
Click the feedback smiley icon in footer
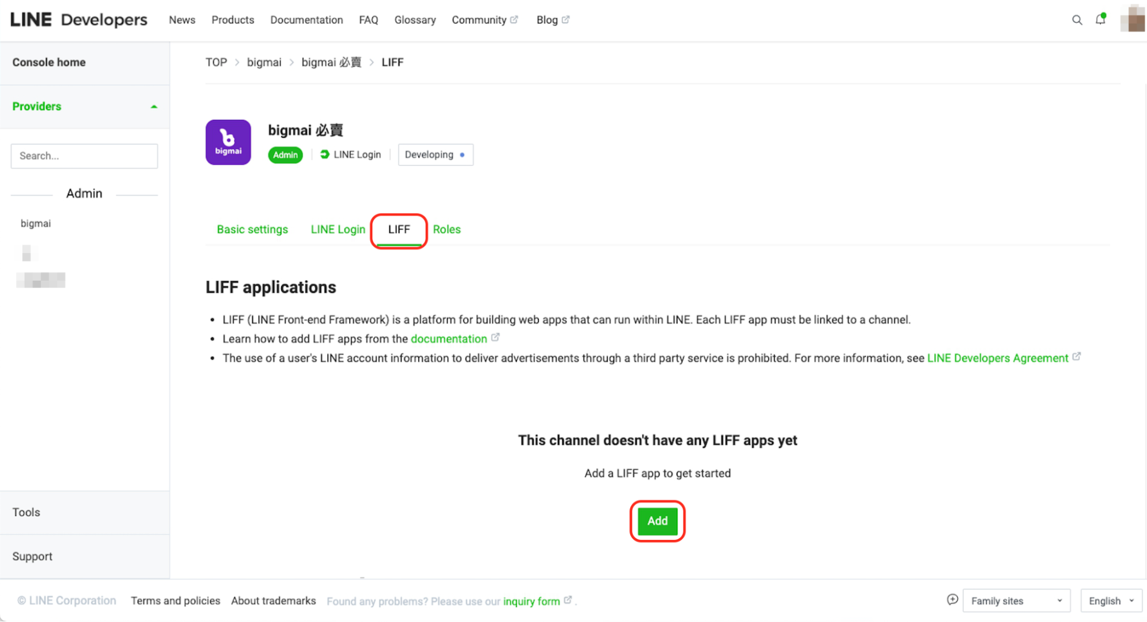point(952,600)
